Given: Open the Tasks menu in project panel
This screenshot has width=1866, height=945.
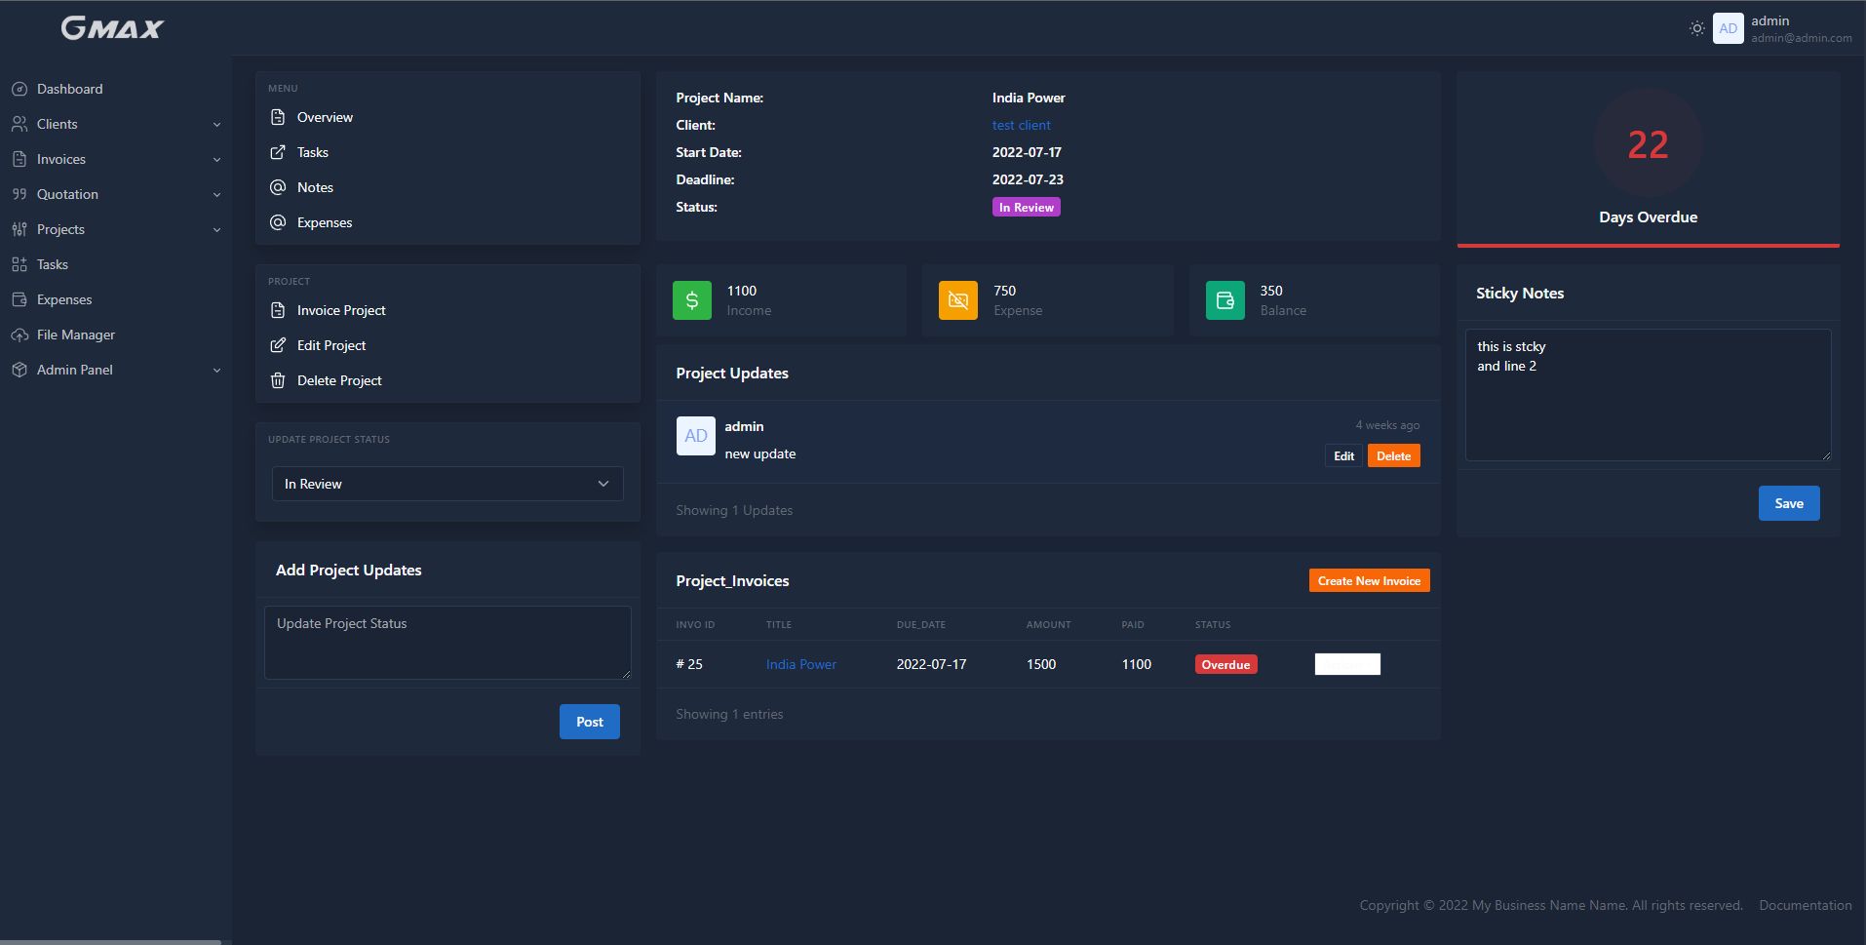Looking at the screenshot, I should tap(312, 152).
